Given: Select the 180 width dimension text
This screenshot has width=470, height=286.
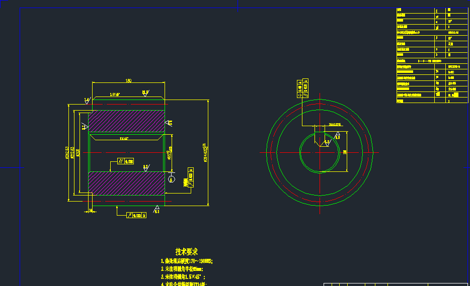Looking at the screenshot, I should click(128, 80).
